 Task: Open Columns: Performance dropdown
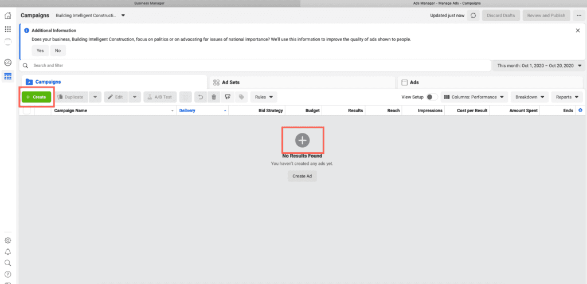tap(475, 97)
